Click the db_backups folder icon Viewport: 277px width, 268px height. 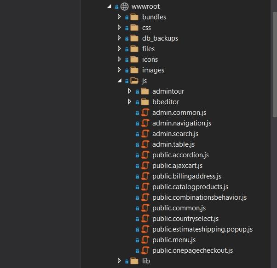pos(134,38)
